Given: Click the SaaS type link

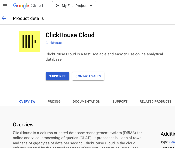Looking at the screenshot, I should pos(172,142).
